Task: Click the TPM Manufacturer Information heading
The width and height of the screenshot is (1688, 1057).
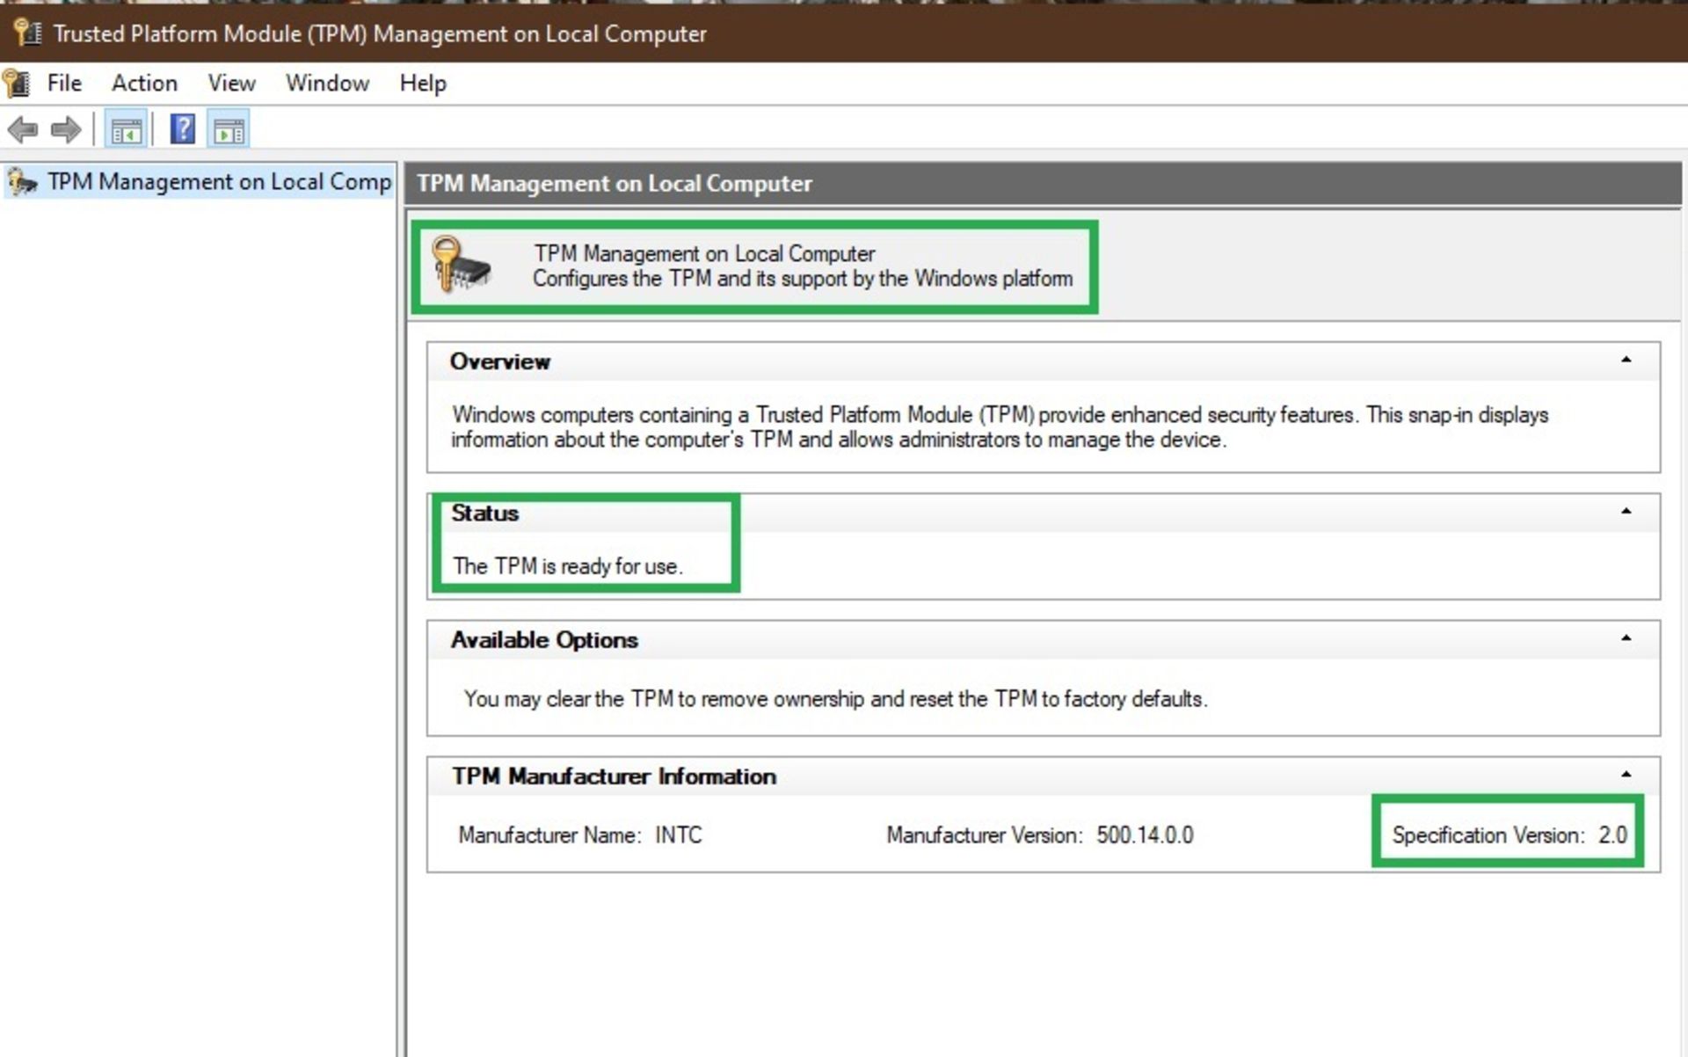Action: pos(614,776)
